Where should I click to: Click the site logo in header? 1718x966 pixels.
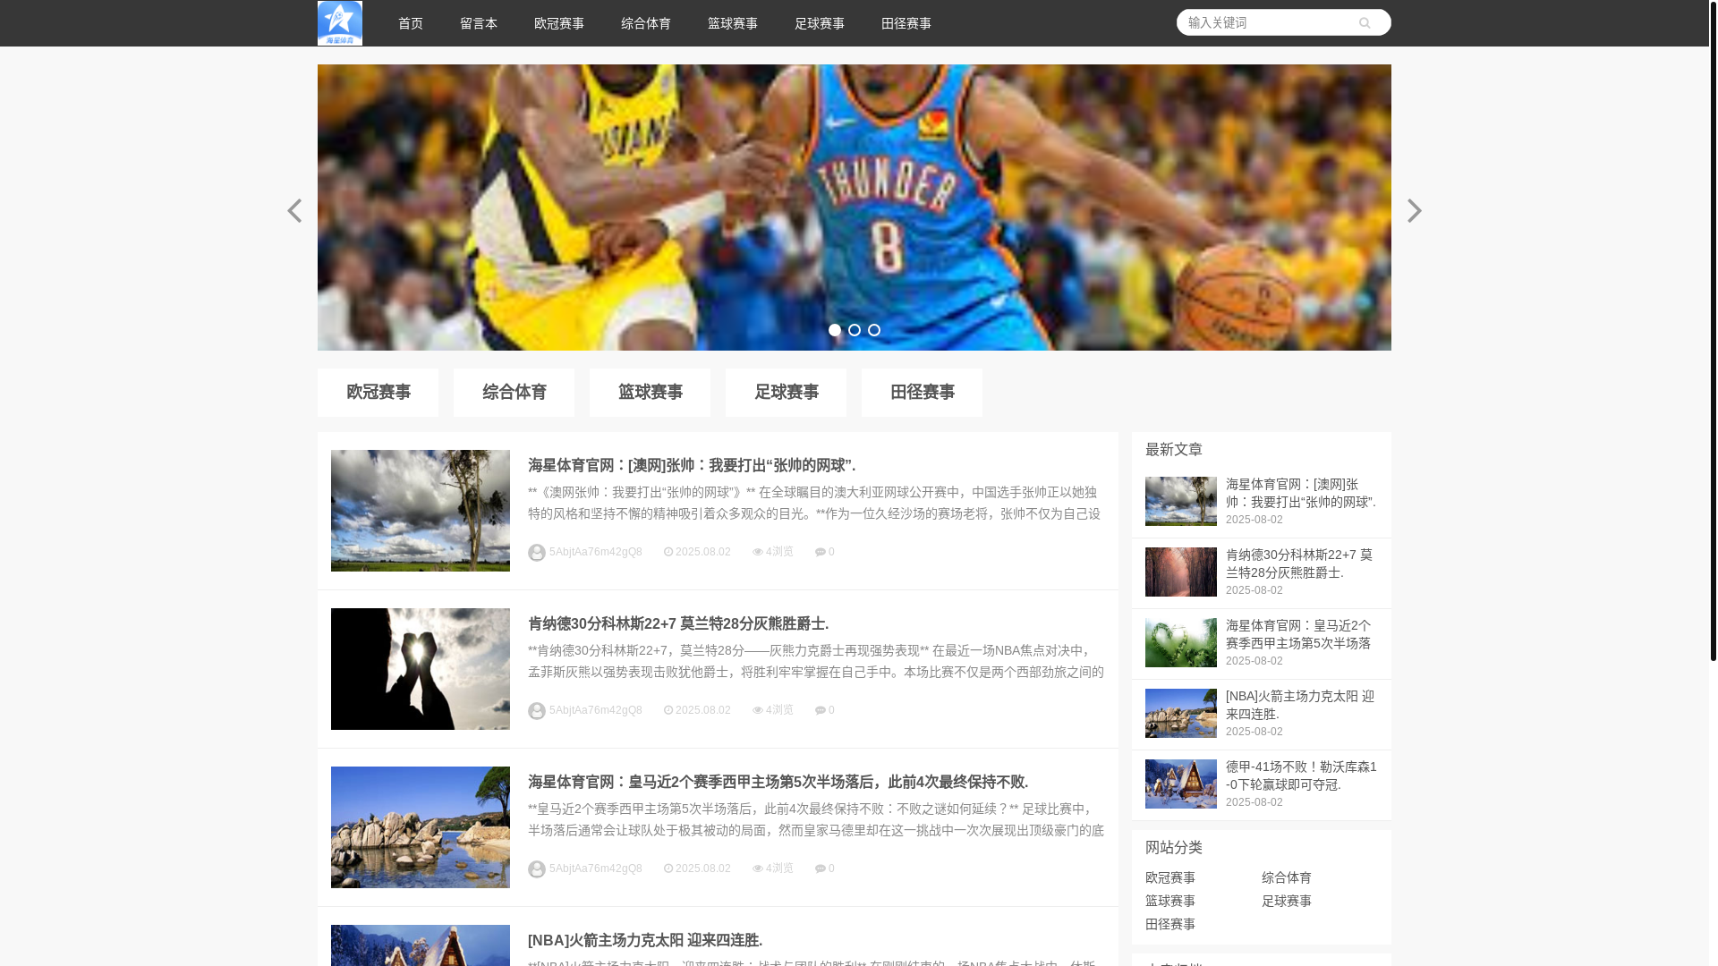click(x=339, y=23)
